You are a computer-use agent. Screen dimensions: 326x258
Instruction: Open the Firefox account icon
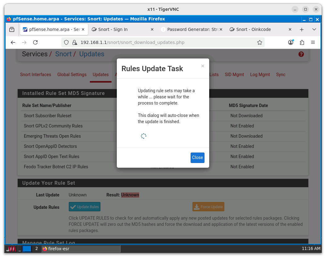291,42
